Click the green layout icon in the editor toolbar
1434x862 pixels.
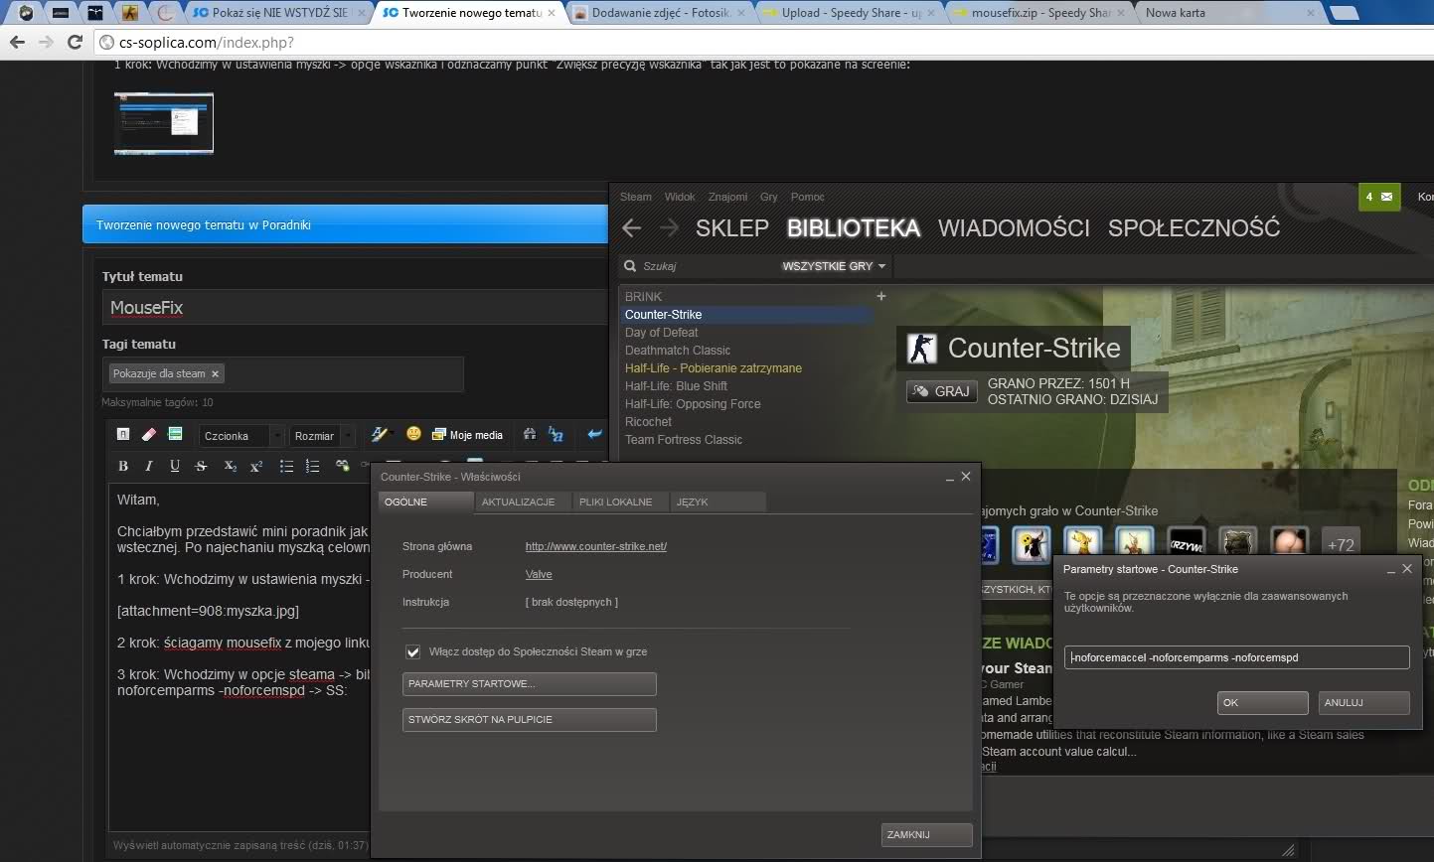pyautogui.click(x=175, y=434)
